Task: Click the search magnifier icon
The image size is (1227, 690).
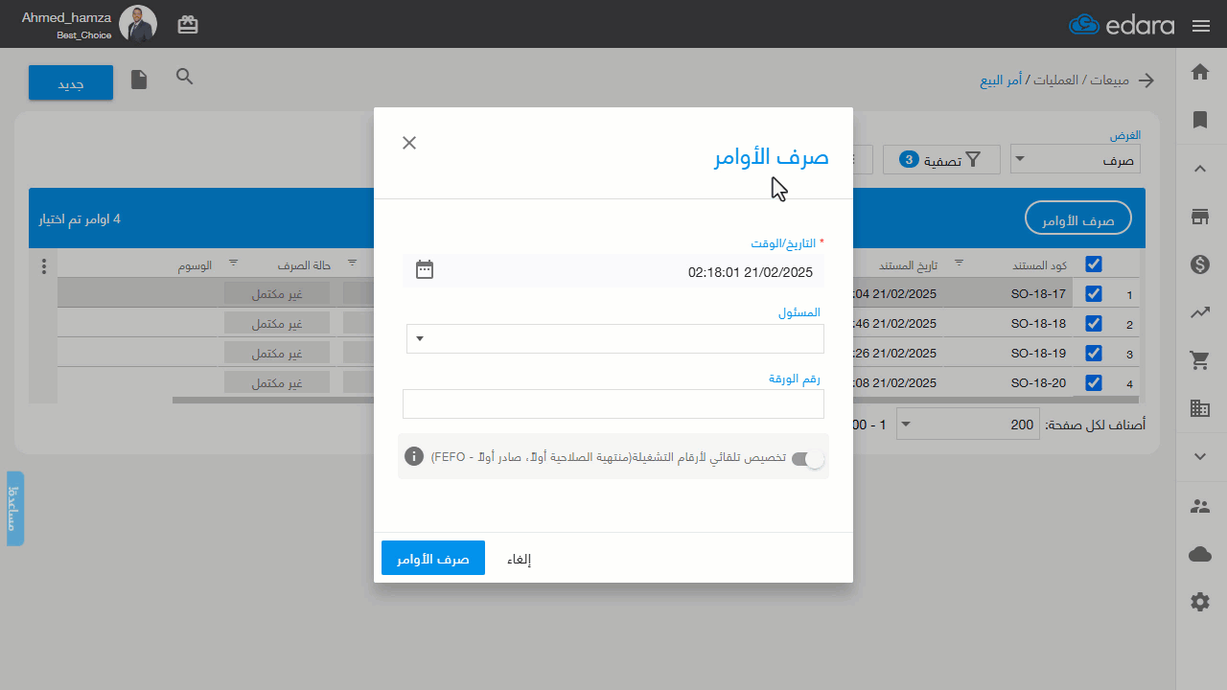Action: tap(185, 77)
